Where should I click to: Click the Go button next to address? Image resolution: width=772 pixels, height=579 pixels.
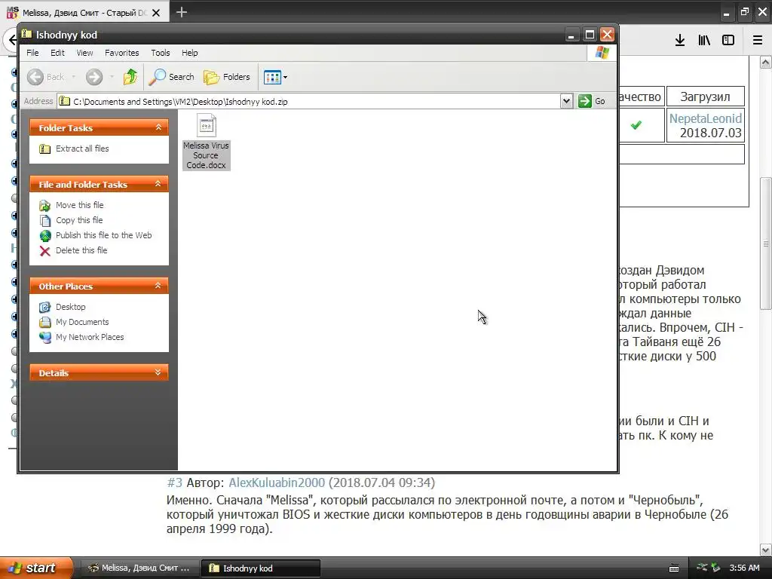[x=592, y=102]
